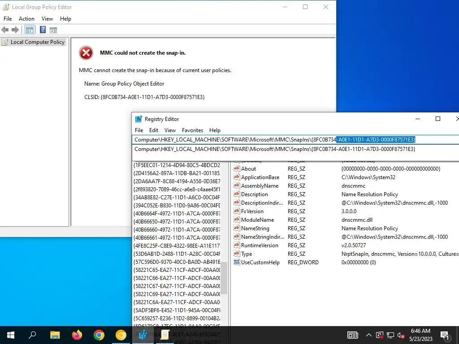Open Action menu in Group Policy Editor
This screenshot has height=344, width=459.
click(26, 19)
